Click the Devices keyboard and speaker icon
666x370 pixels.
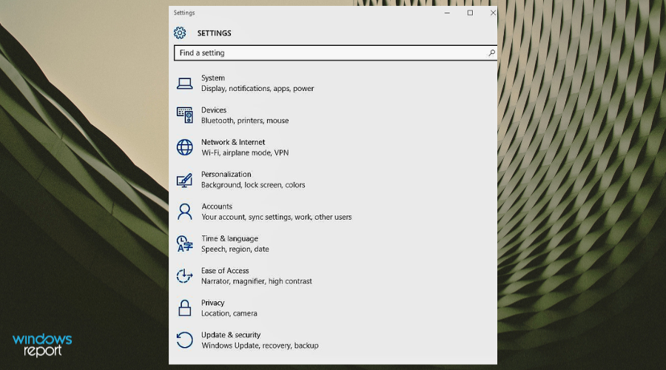coord(185,115)
